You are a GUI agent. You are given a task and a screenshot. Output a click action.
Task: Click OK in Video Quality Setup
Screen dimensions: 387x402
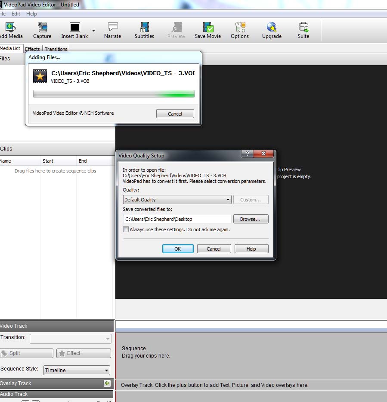[177, 249]
